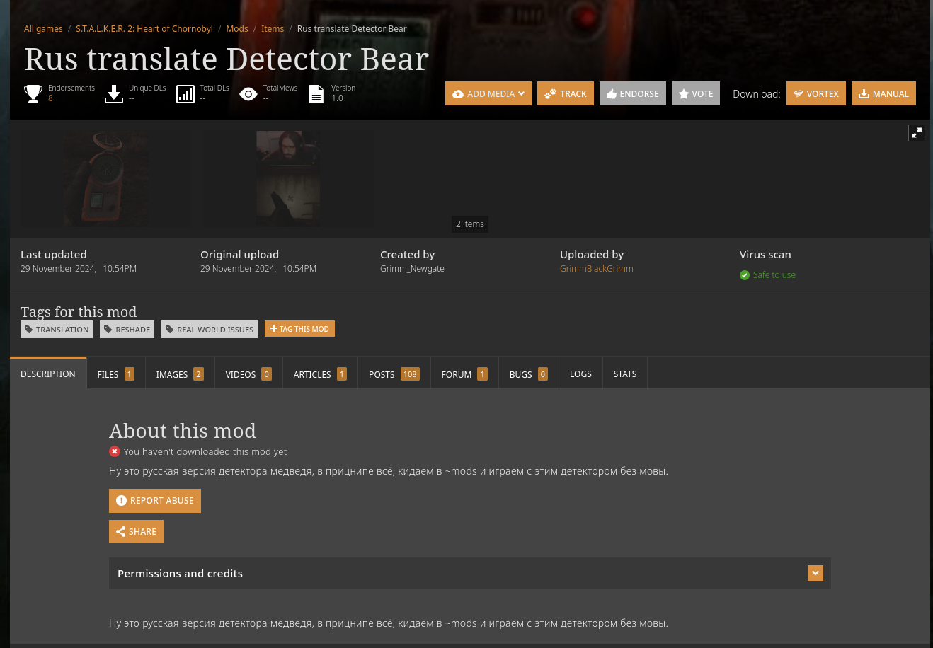Click the Safe to use text
933x648 pixels.
click(774, 275)
